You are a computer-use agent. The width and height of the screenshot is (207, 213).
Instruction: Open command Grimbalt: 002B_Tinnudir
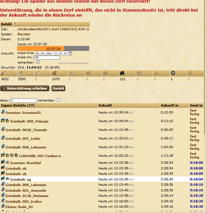(26, 130)
